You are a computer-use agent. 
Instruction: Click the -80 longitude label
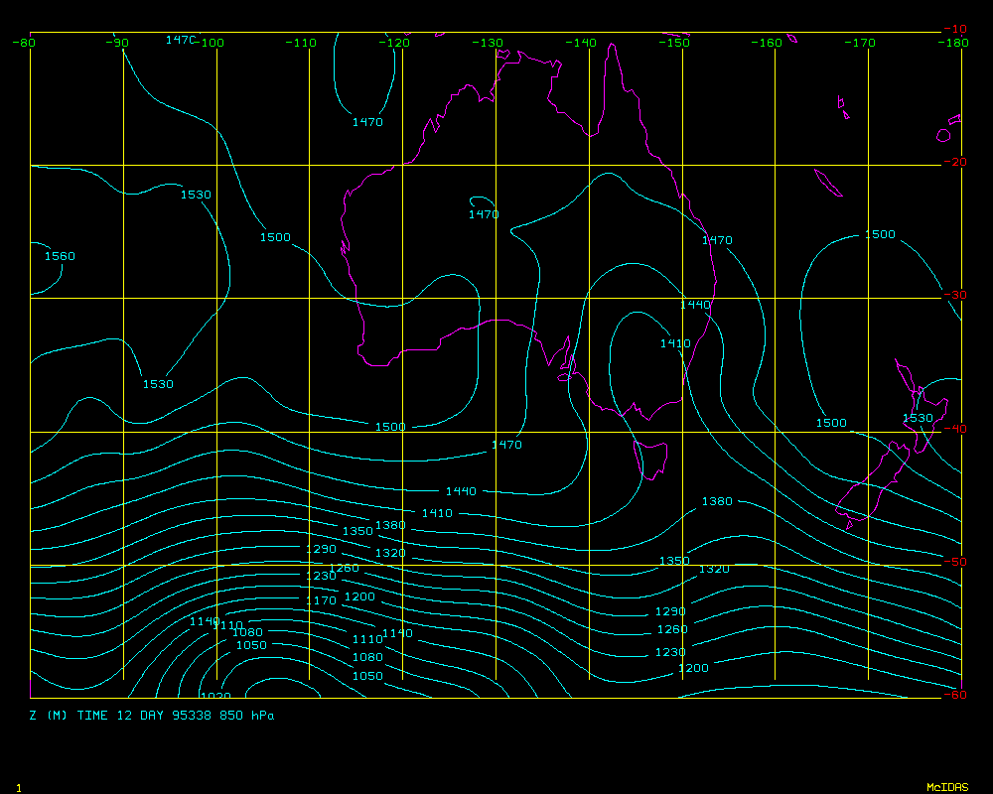tap(24, 43)
